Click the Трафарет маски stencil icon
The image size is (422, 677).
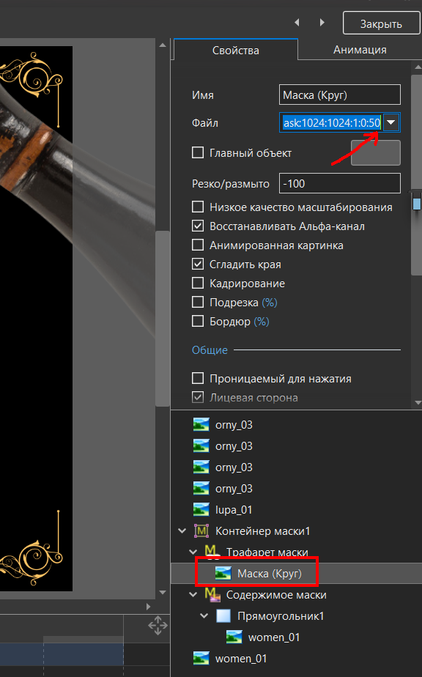point(211,551)
